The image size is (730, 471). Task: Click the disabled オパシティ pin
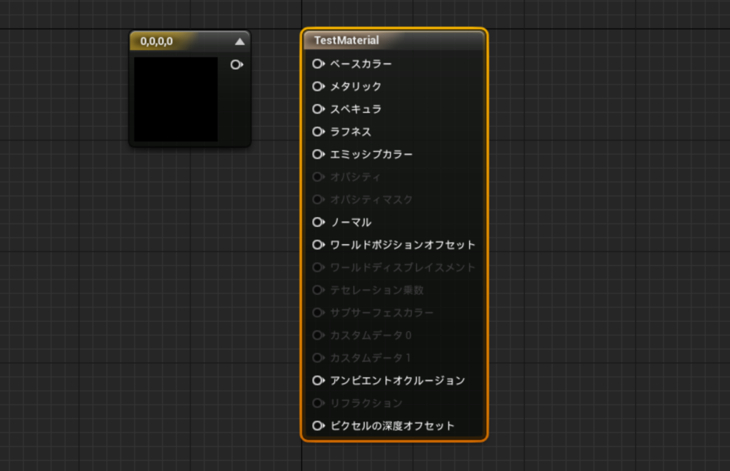point(319,177)
